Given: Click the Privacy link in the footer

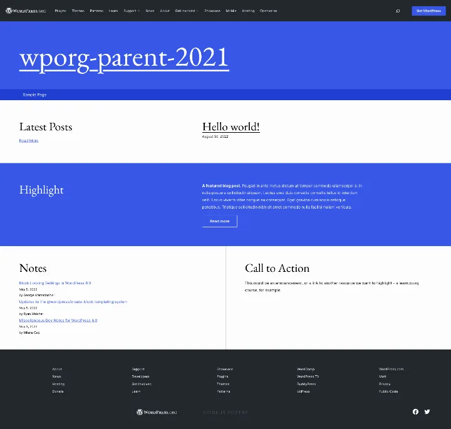Looking at the screenshot, I should click(385, 384).
